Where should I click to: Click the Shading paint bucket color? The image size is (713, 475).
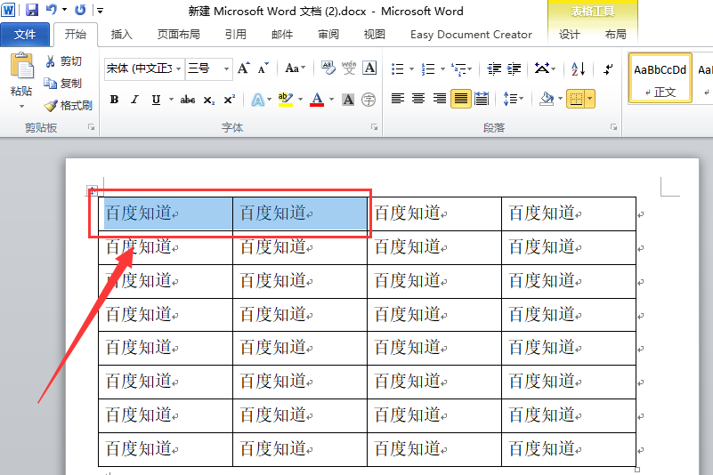point(547,99)
